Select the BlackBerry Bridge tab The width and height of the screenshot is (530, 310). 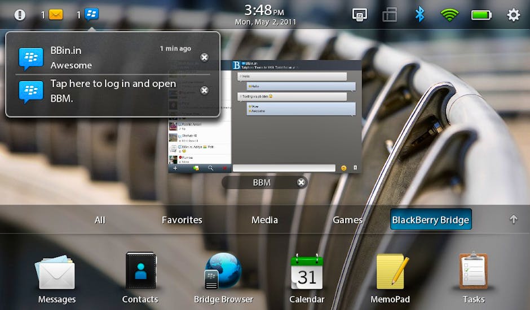click(x=430, y=220)
